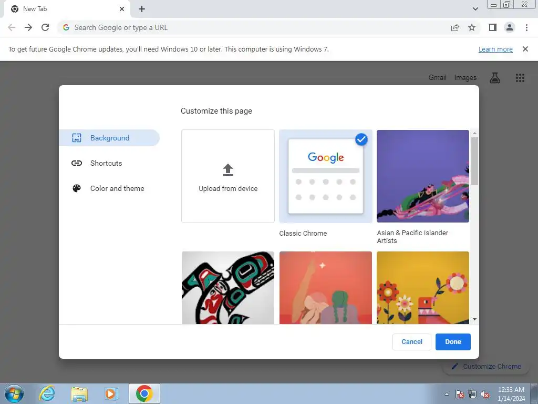Open the Learn more link
The height and width of the screenshot is (404, 538).
coord(495,49)
